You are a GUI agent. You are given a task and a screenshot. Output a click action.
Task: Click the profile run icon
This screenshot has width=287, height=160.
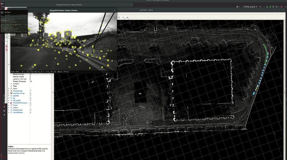coord(277,7)
